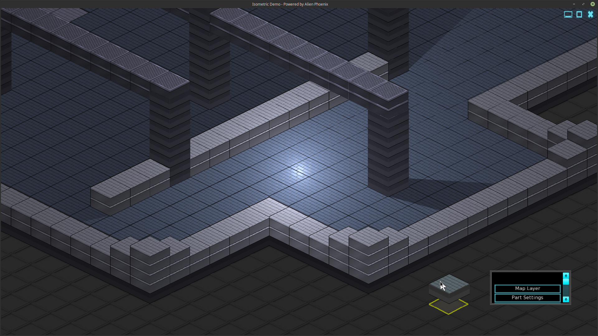598x336 pixels.
Task: Maximize the Isometric Demo window
Action: pyautogui.click(x=583, y=4)
